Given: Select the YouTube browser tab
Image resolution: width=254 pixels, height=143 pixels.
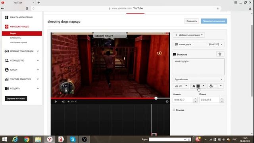Looking at the screenshot, I should pyautogui.click(x=18, y=3).
